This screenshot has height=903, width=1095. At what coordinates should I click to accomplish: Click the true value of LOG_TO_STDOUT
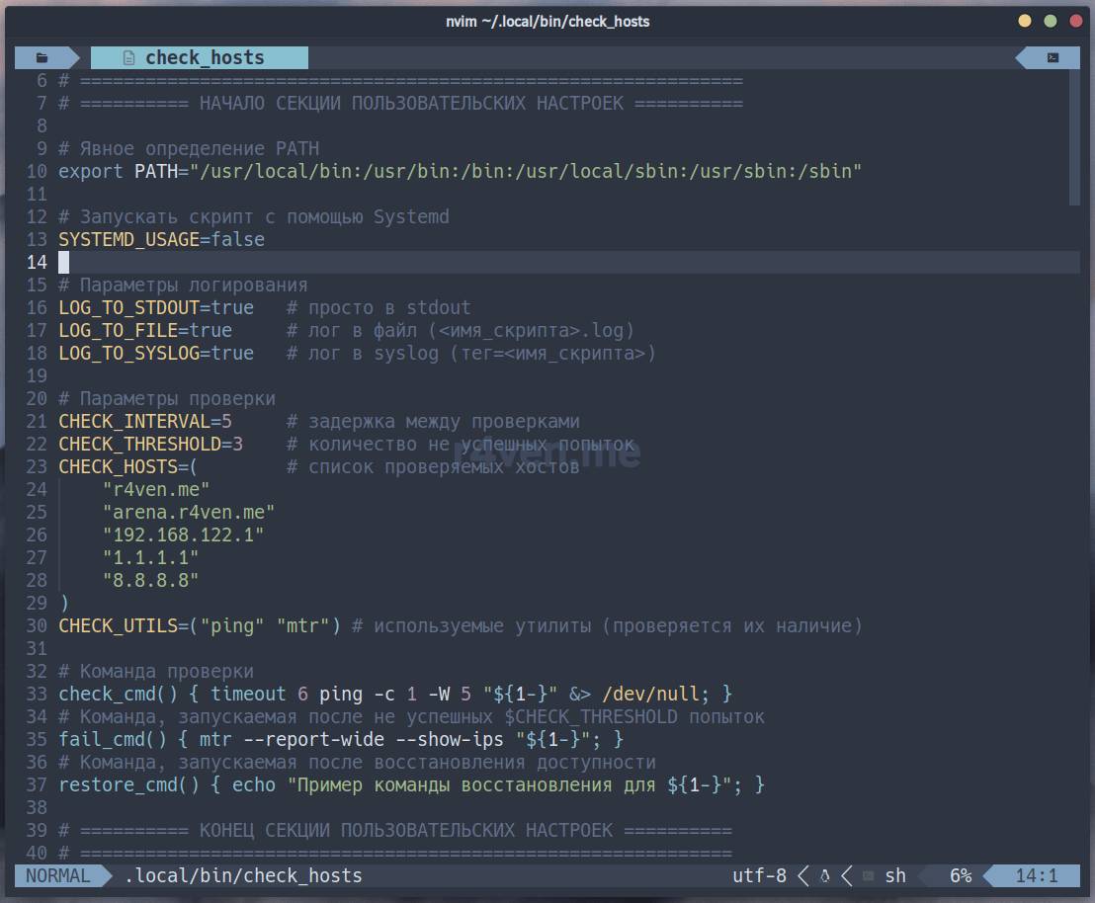(x=232, y=308)
